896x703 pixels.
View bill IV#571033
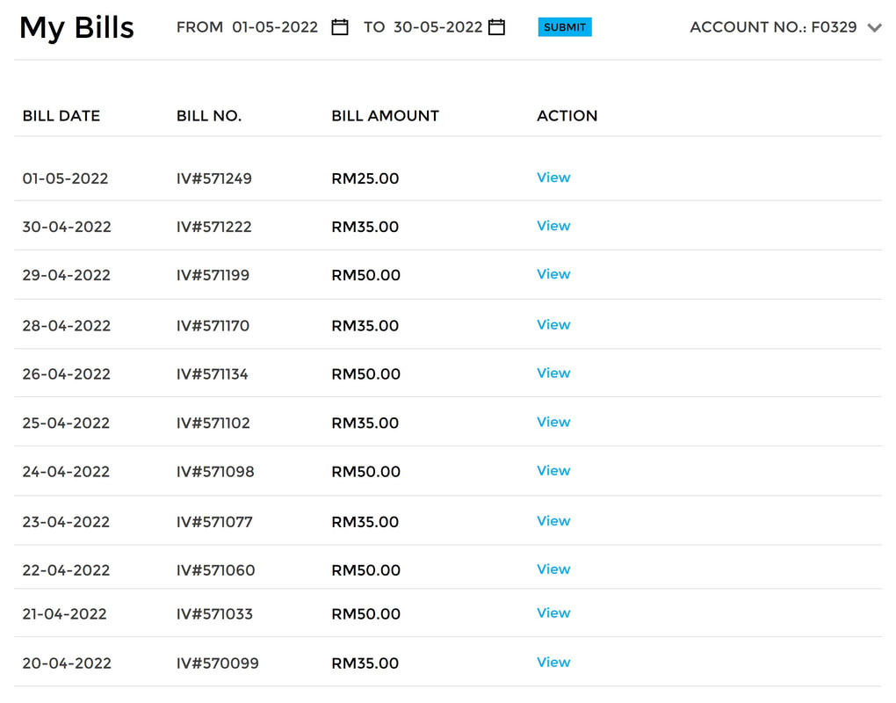tap(553, 612)
